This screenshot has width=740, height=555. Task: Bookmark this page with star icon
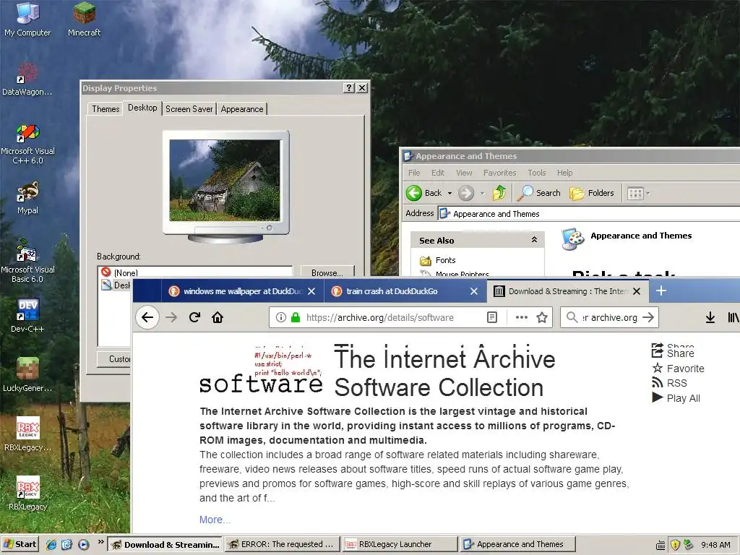pyautogui.click(x=542, y=317)
